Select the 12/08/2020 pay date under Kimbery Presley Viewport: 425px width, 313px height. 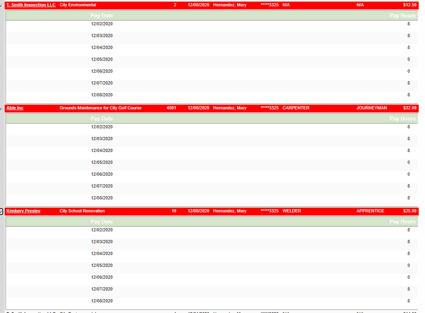102,301
